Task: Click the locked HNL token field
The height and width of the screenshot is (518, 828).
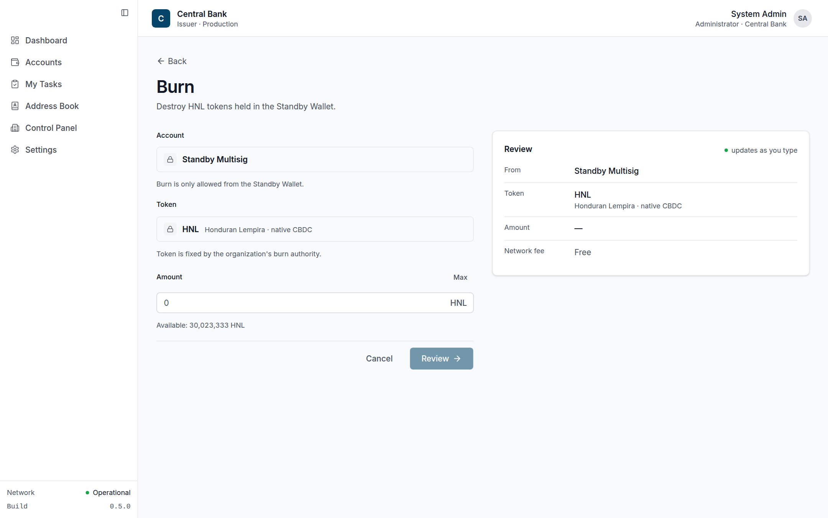Action: click(315, 229)
